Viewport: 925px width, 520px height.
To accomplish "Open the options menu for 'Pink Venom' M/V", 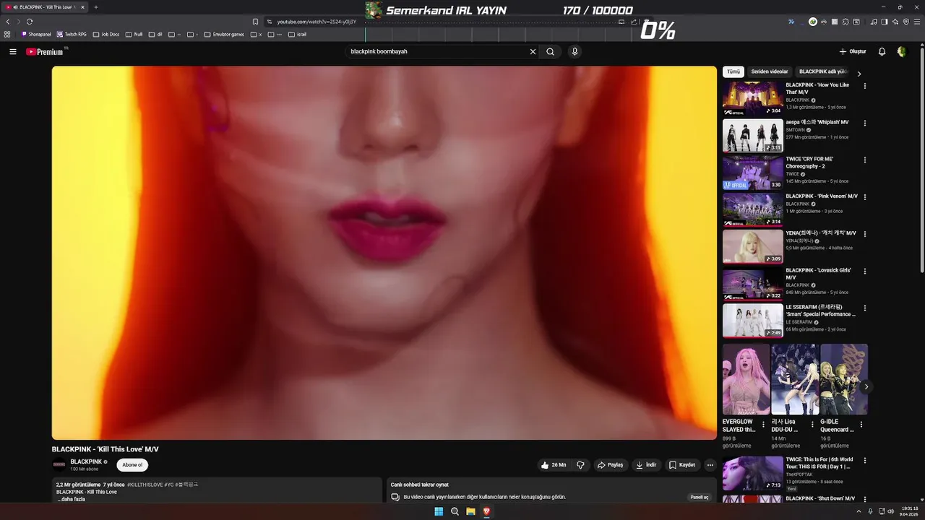I will click(865, 197).
